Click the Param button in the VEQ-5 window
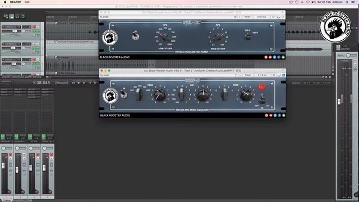This screenshot has height=202, width=359. (248, 75)
